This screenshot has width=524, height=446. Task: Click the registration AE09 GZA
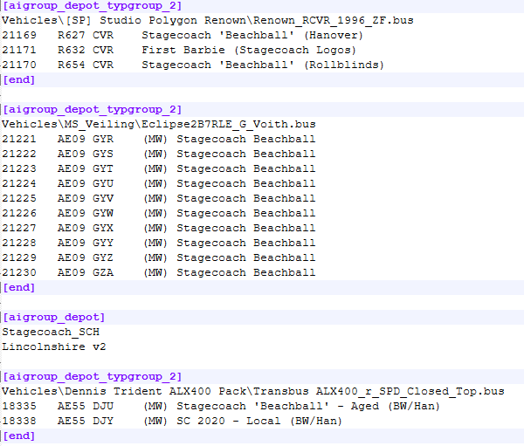pos(86,272)
